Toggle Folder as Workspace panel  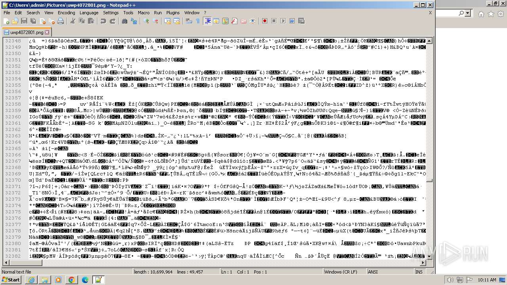point(244,21)
